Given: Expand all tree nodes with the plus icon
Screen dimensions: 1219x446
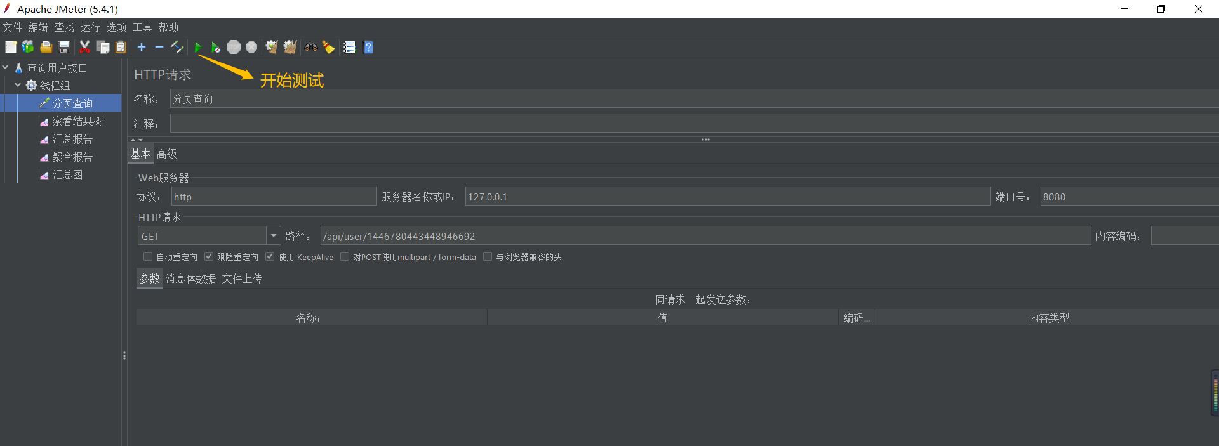Looking at the screenshot, I should point(142,47).
